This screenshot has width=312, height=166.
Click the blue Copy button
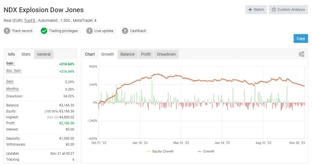tap(301, 39)
